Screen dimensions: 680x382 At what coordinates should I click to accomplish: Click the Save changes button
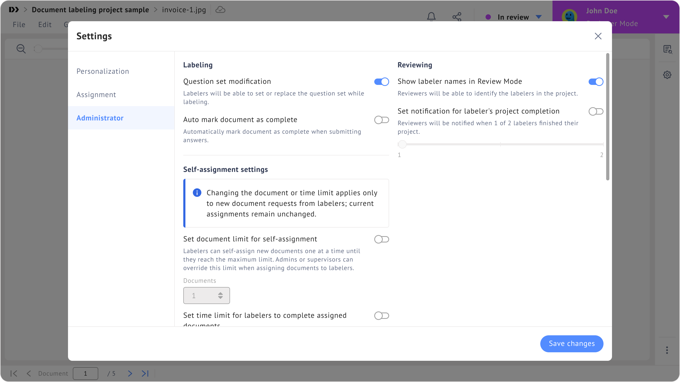click(x=572, y=344)
